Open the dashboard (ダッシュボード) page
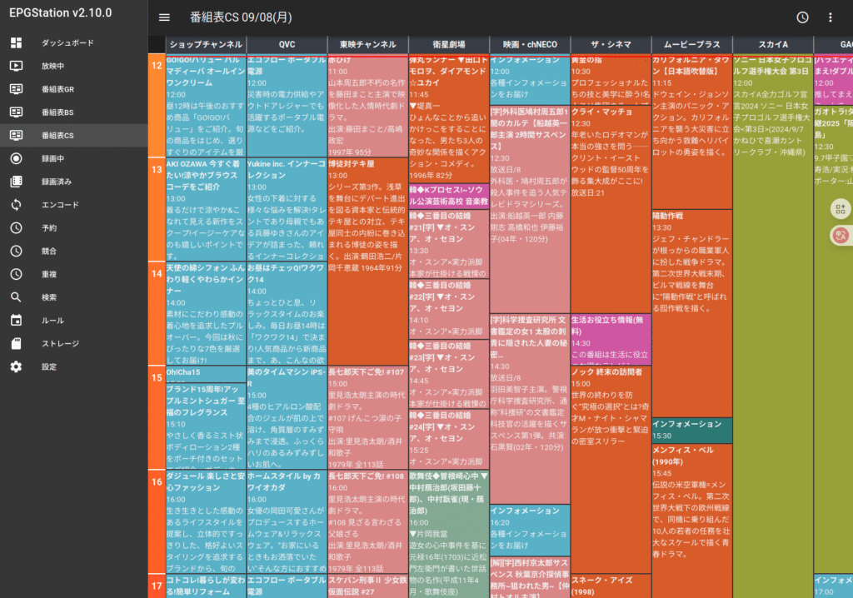This screenshot has height=598, width=853. 67,42
